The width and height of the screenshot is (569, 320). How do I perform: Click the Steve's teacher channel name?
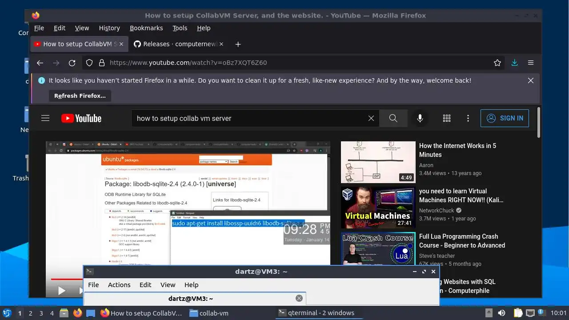(437, 256)
